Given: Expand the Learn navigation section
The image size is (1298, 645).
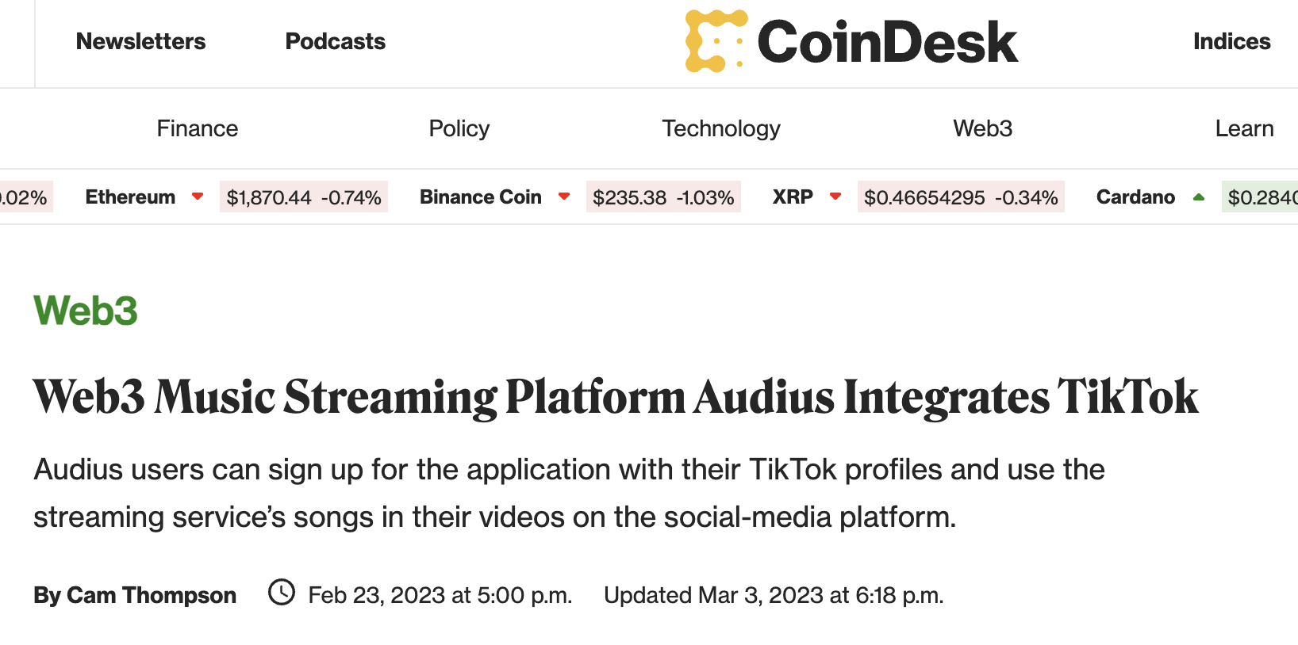Looking at the screenshot, I should (x=1244, y=128).
